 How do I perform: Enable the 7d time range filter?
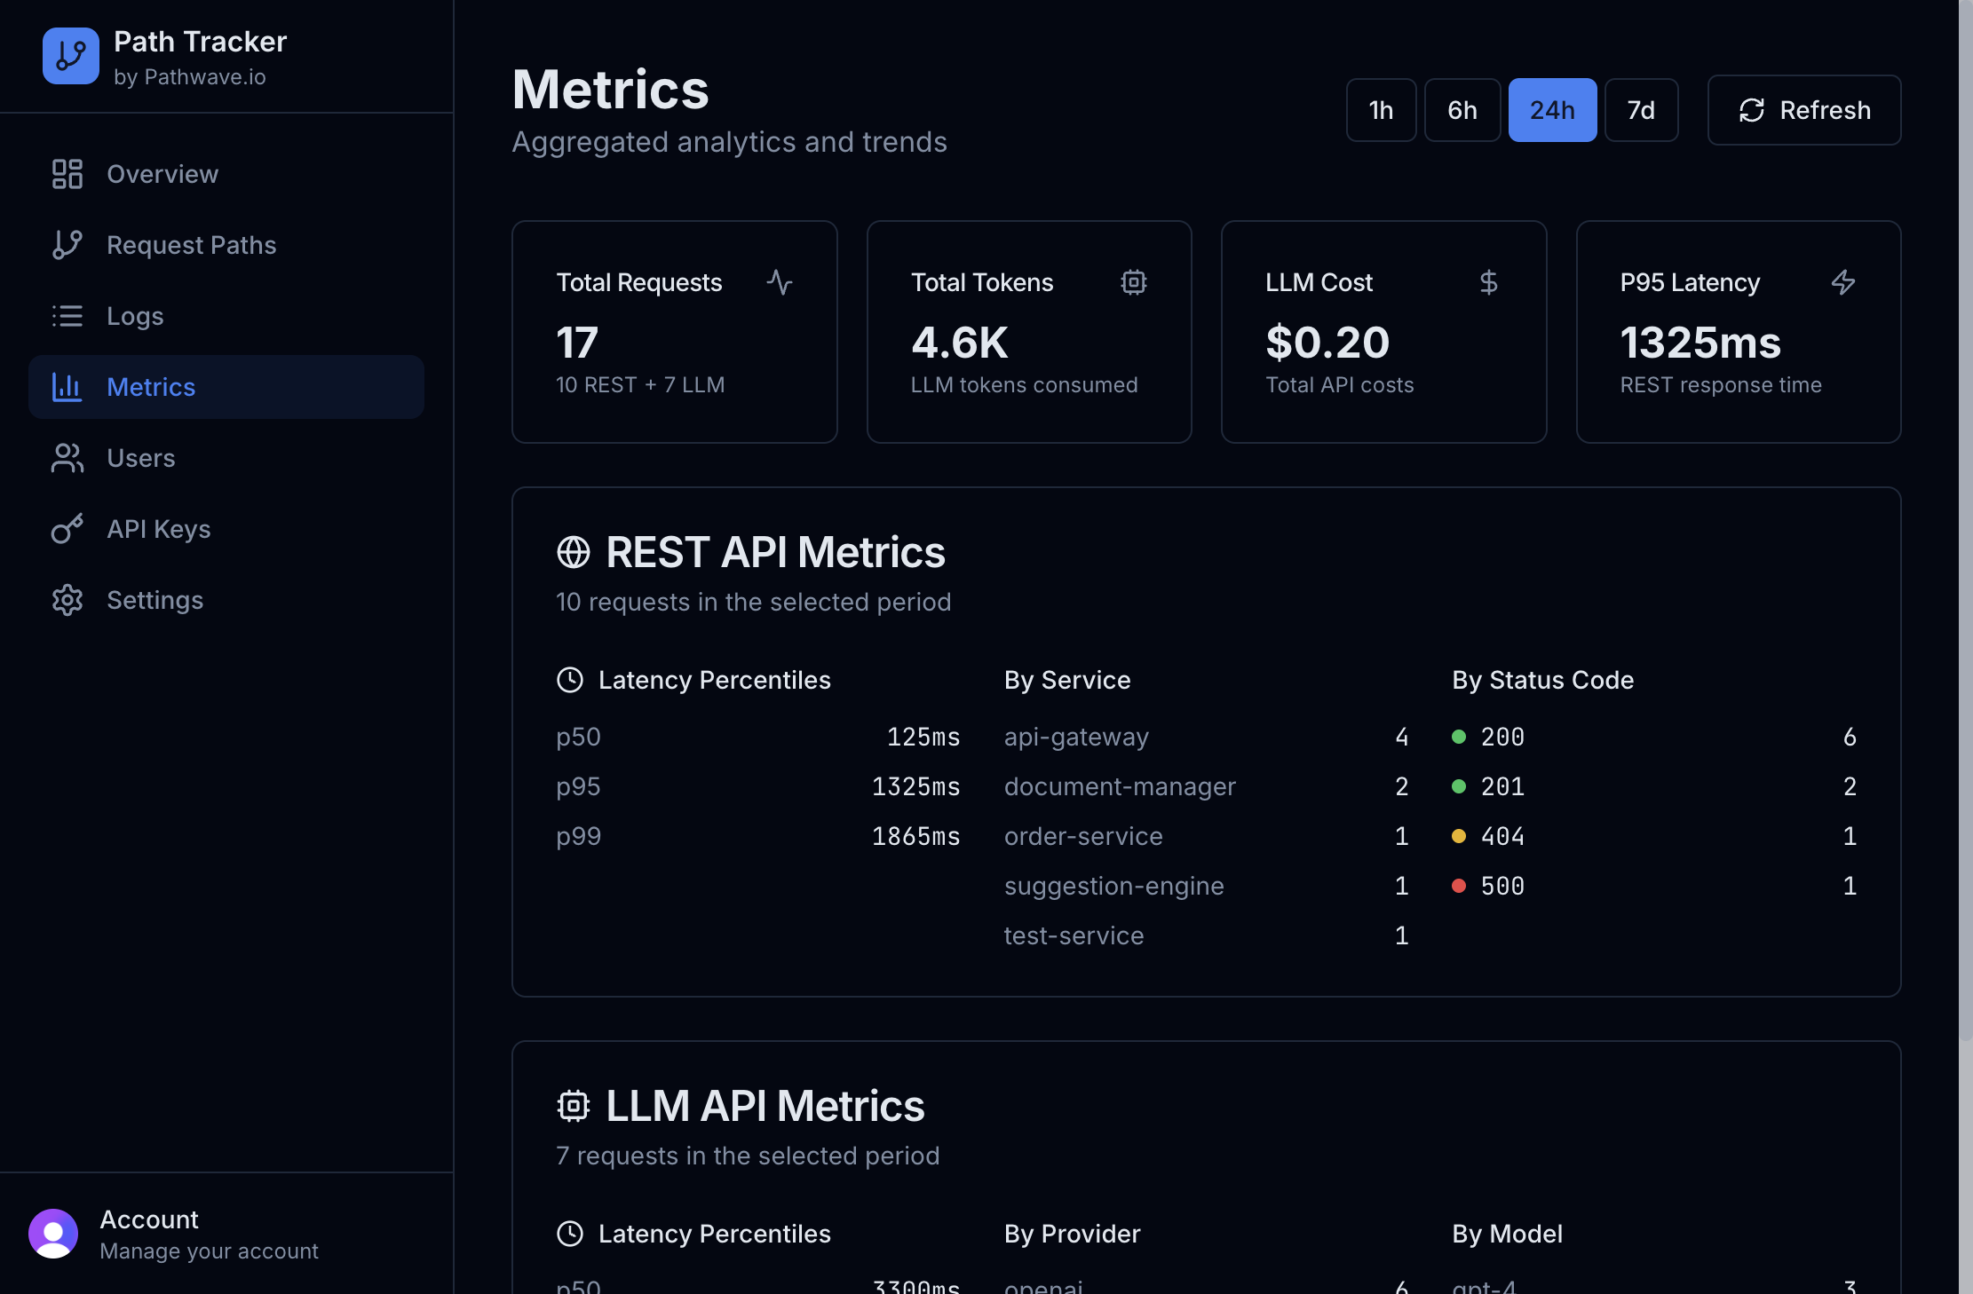pyautogui.click(x=1641, y=109)
